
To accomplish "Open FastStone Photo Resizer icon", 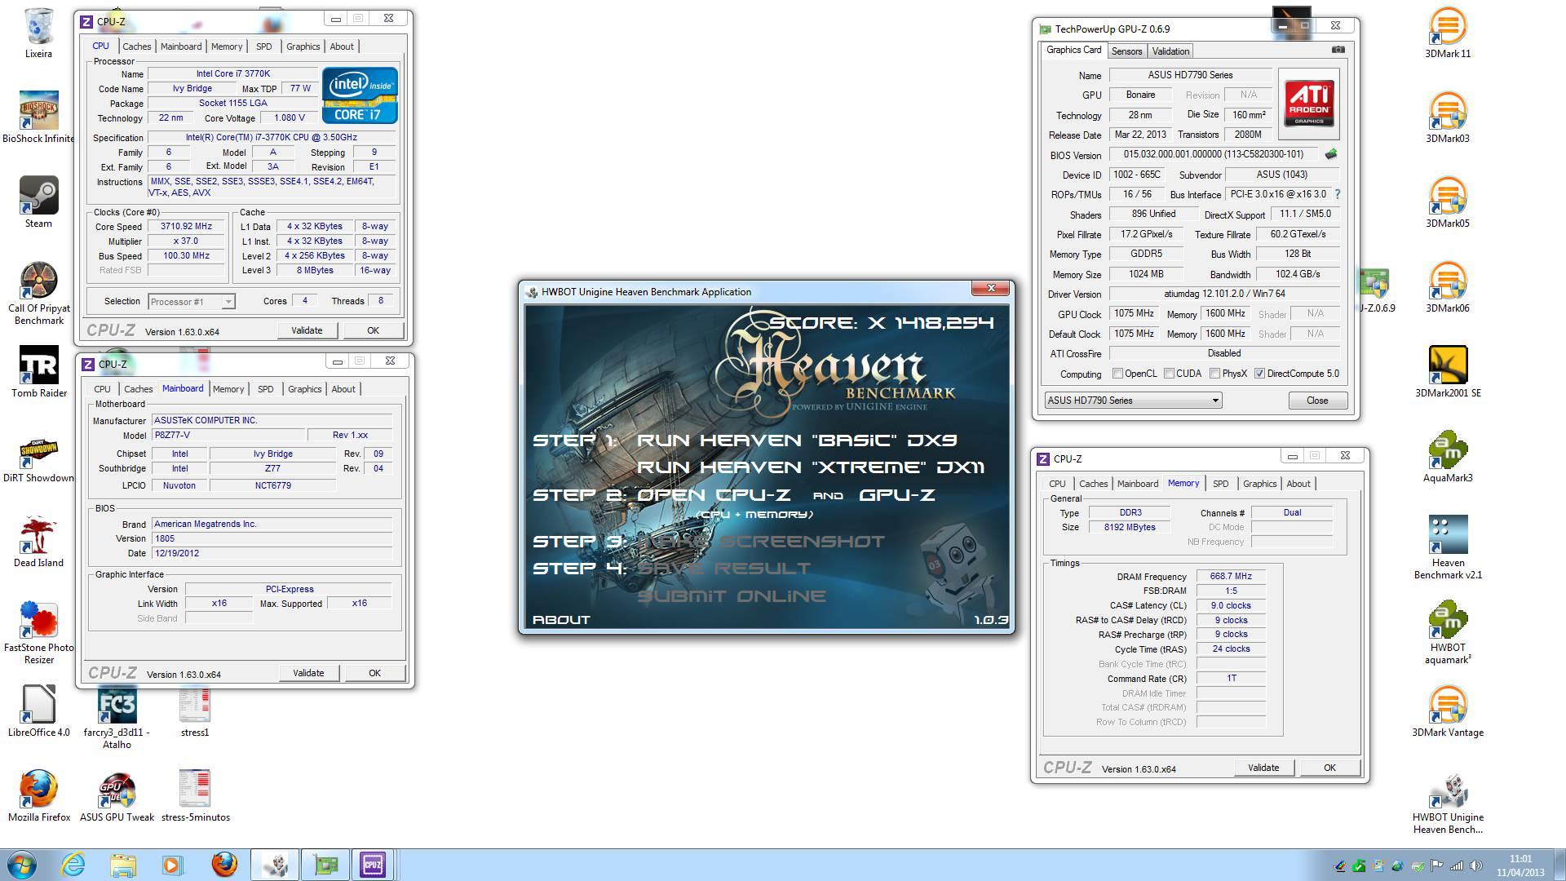I will click(x=38, y=632).
